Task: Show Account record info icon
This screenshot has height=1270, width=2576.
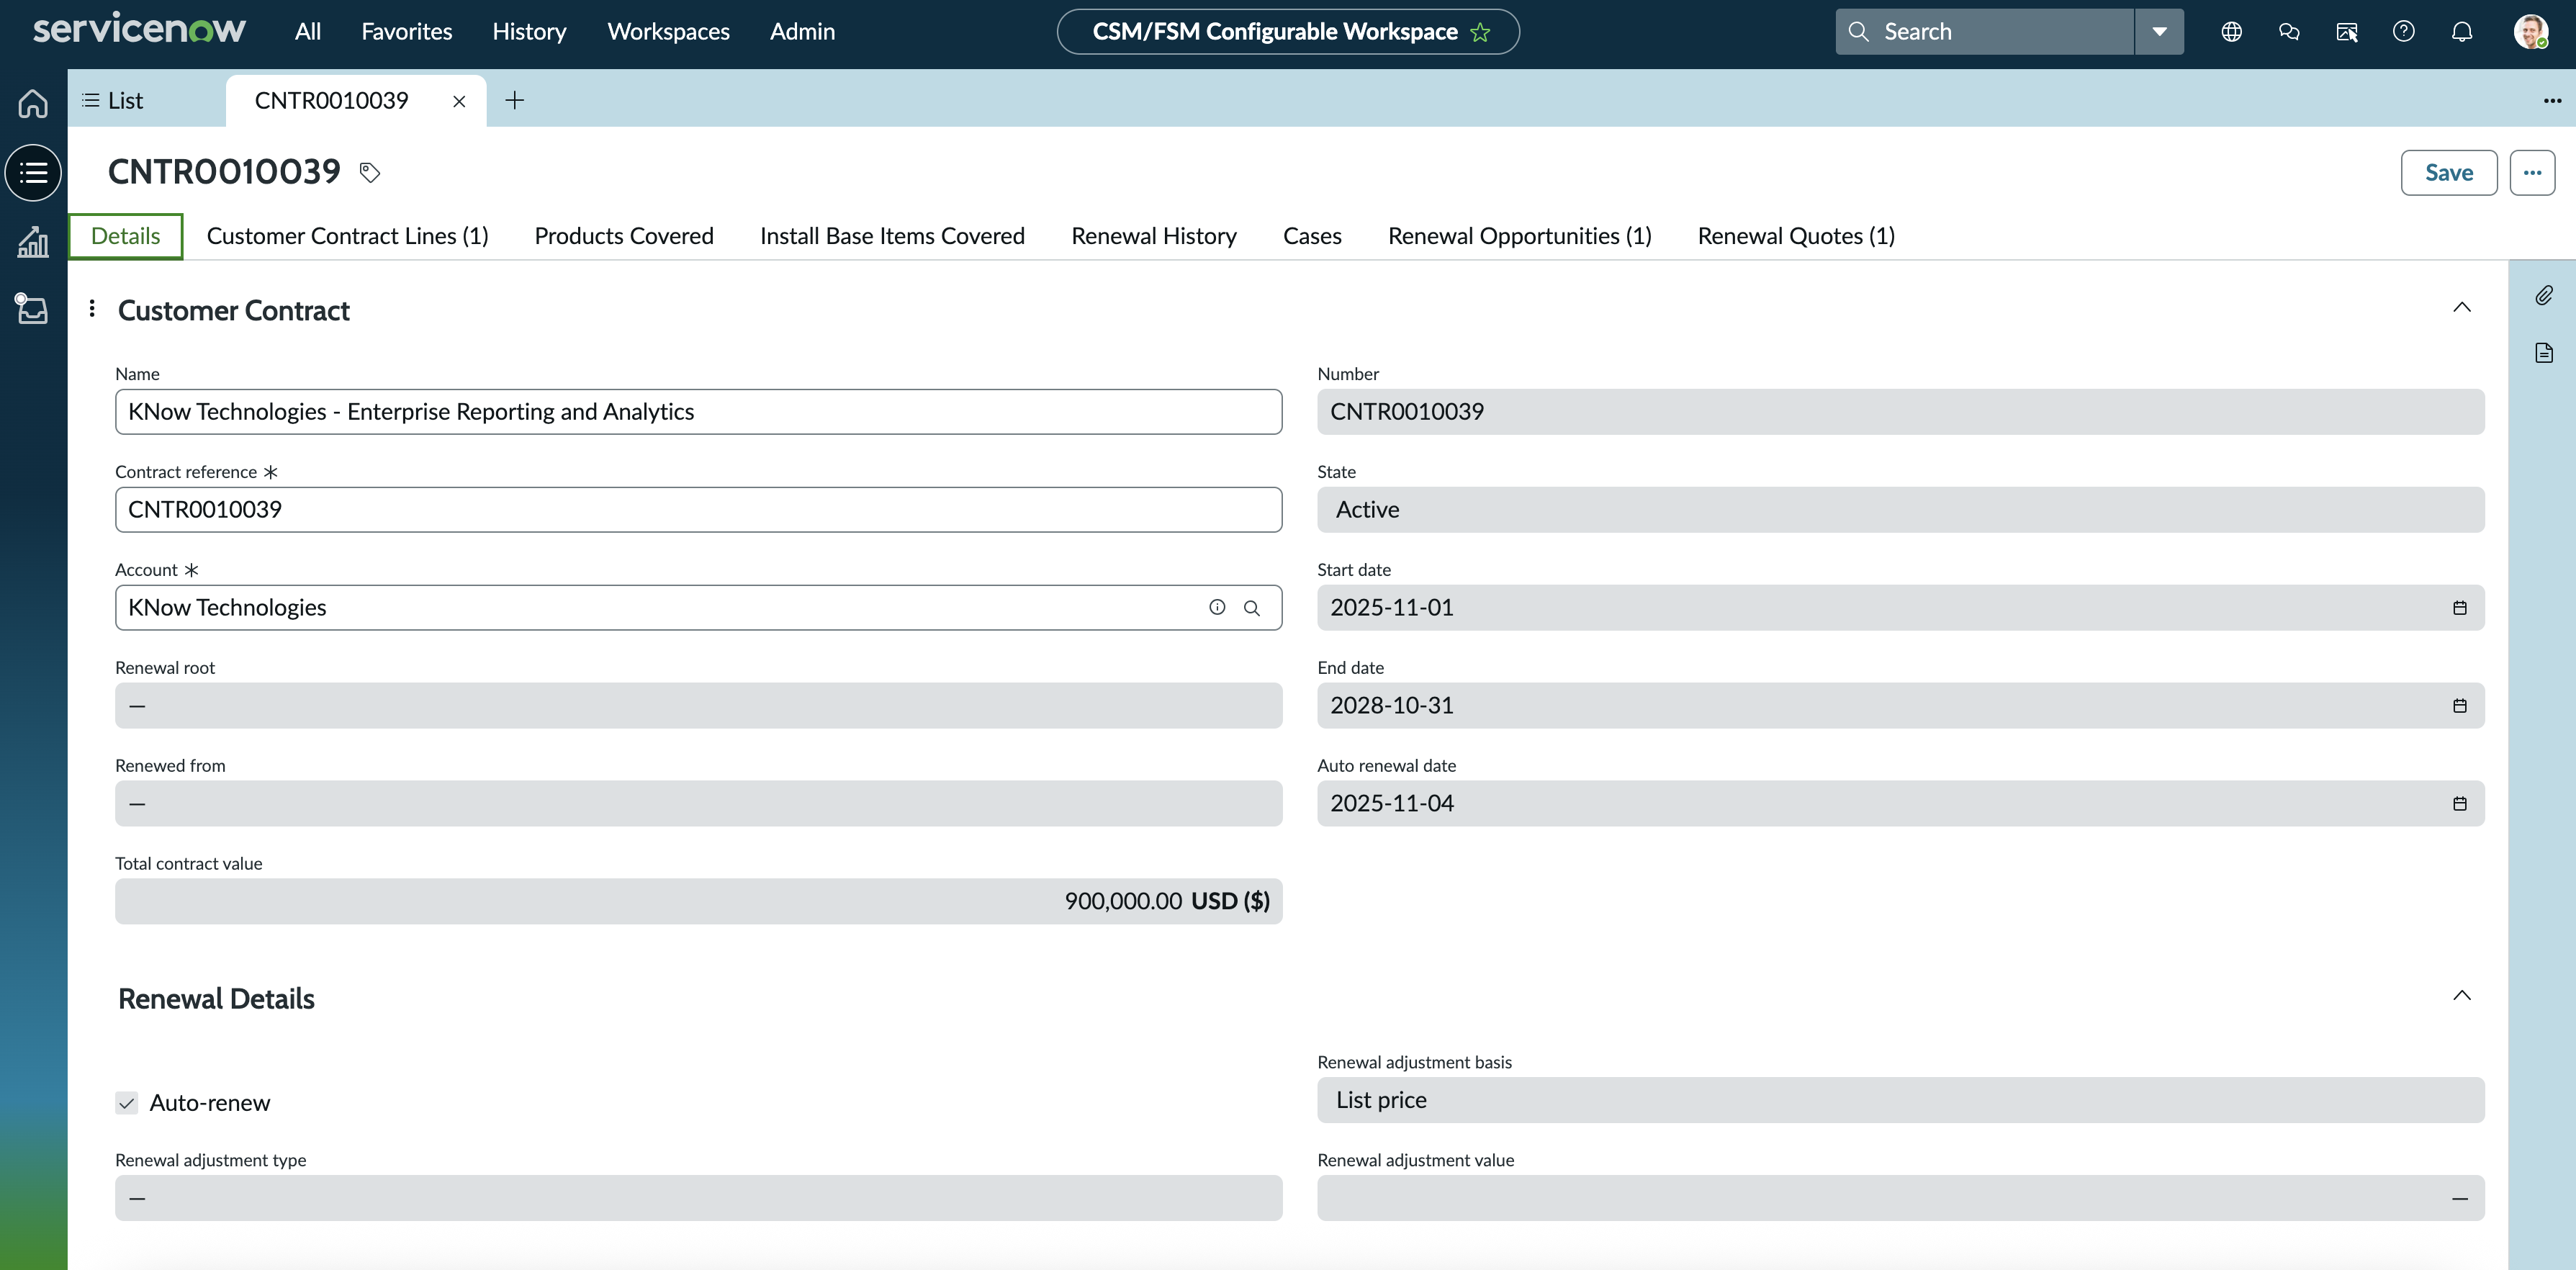Action: coord(1217,607)
